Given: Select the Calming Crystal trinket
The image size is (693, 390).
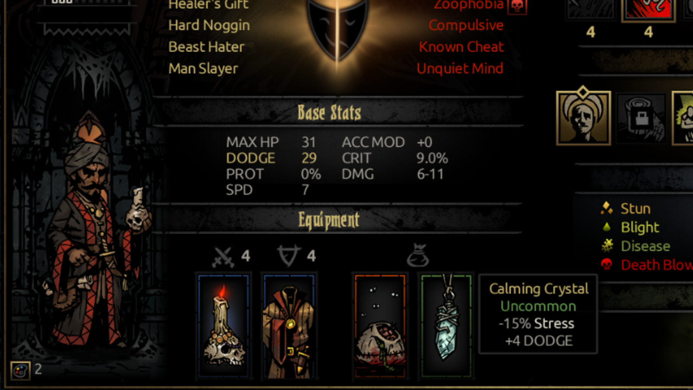Looking at the screenshot, I should tap(446, 326).
